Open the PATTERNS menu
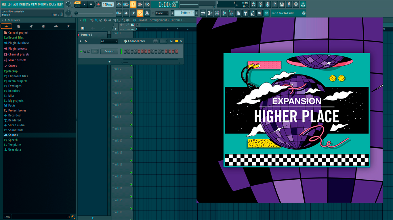 24,4
